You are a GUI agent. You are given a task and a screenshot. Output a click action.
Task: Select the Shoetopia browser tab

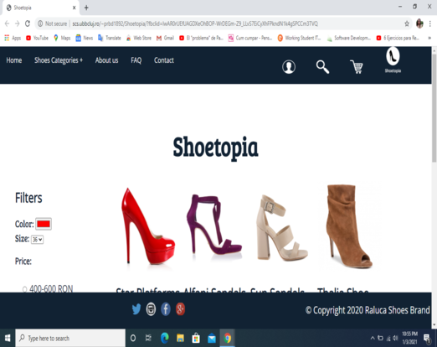click(41, 8)
